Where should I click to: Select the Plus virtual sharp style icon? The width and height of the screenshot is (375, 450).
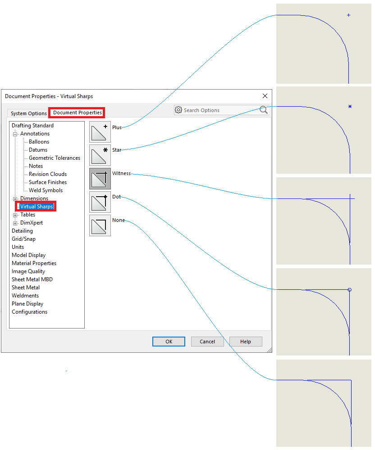pos(100,132)
